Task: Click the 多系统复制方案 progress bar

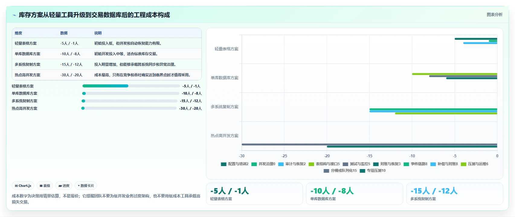Action: point(130,101)
